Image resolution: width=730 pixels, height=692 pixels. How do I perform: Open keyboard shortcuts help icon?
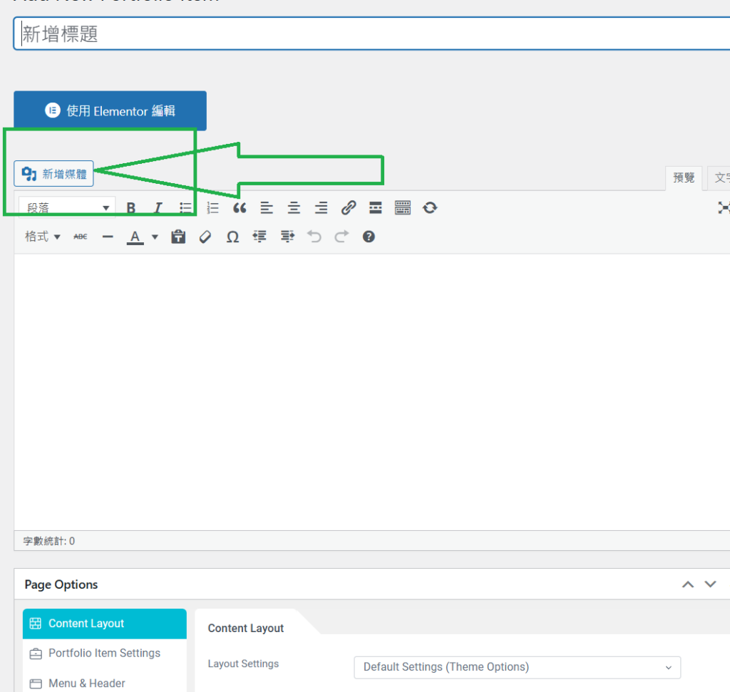coord(369,237)
